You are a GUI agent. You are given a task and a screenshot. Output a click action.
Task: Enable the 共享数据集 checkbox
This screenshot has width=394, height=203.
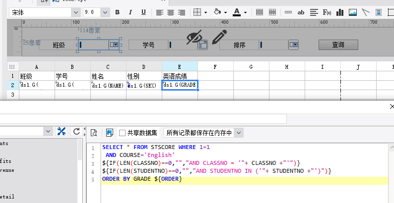122,133
